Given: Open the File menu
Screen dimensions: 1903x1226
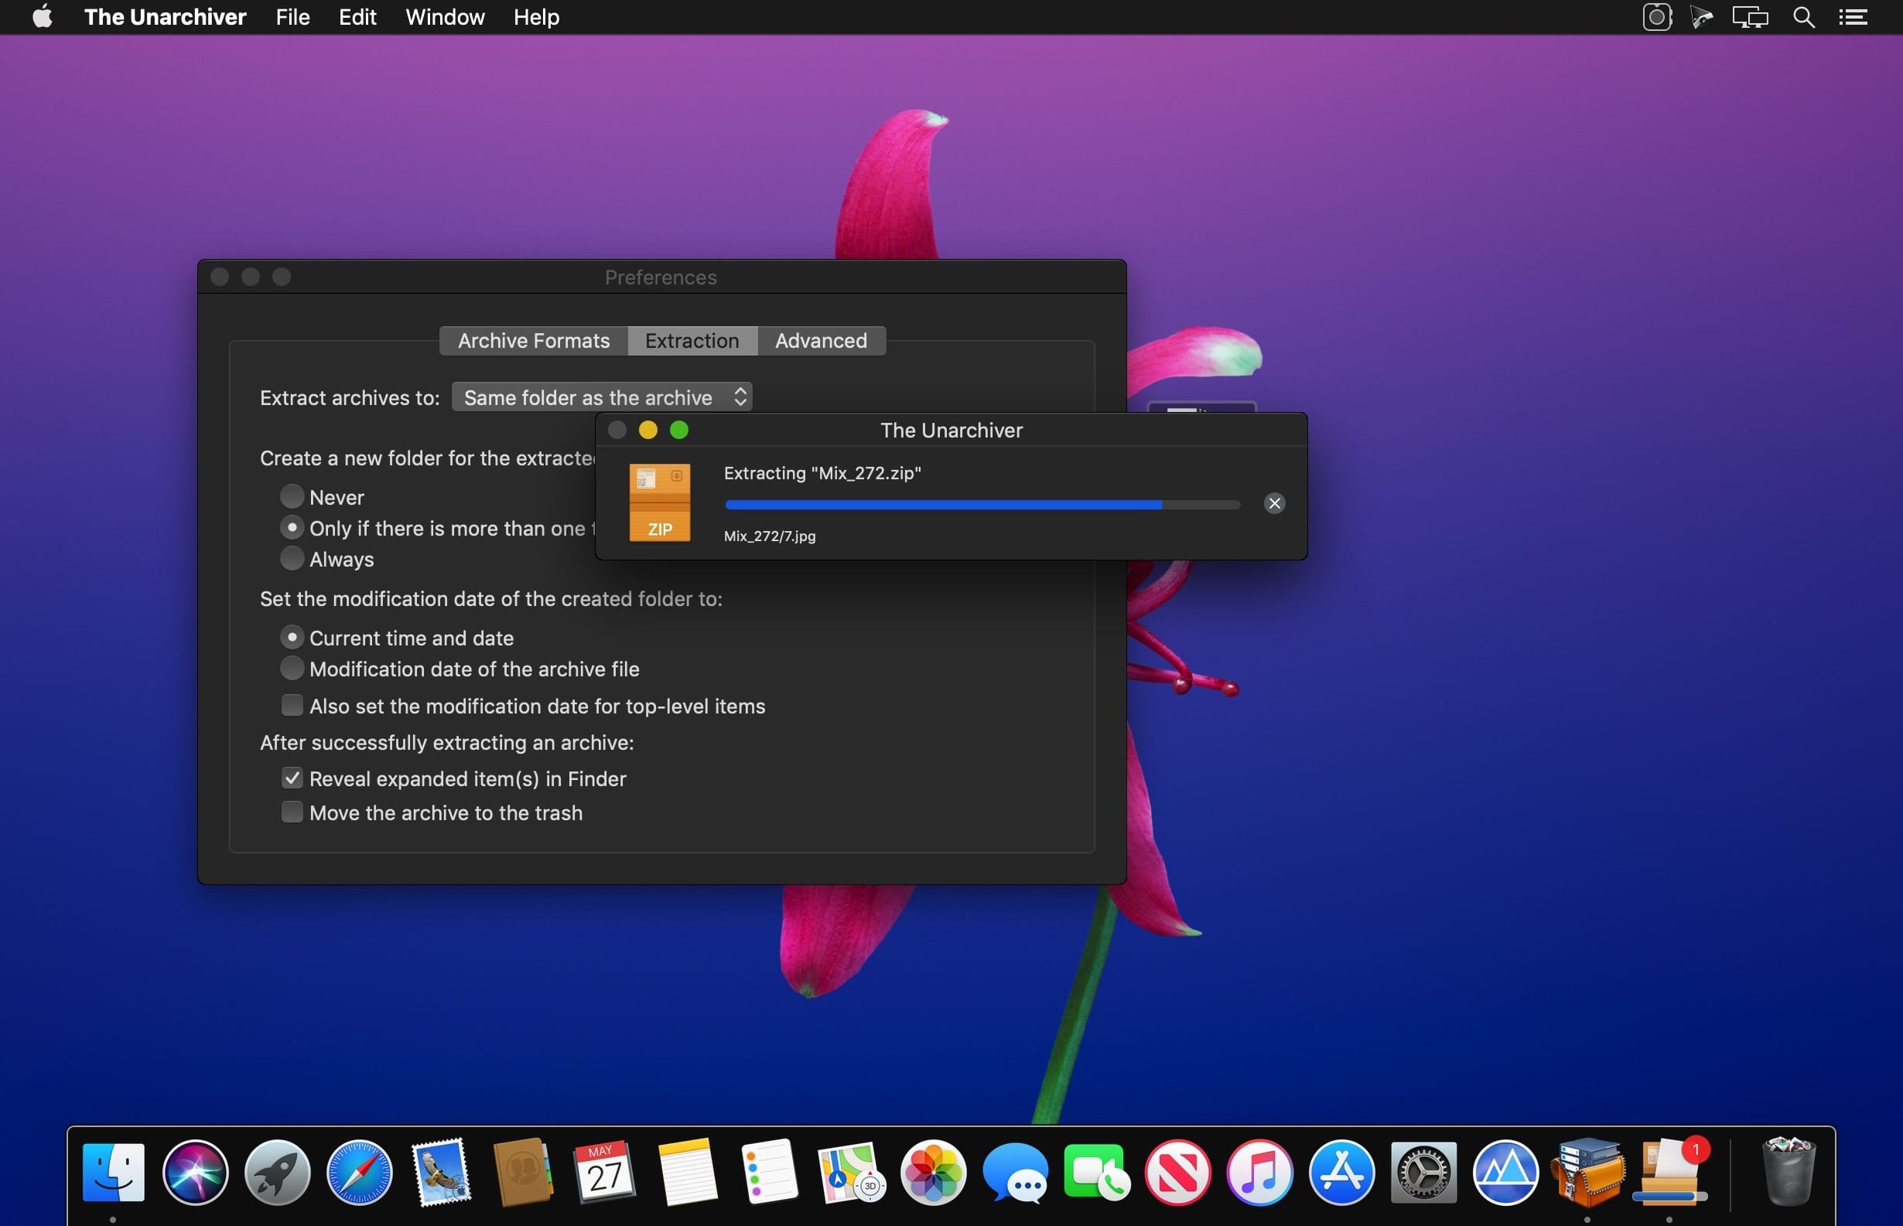Looking at the screenshot, I should 292,17.
